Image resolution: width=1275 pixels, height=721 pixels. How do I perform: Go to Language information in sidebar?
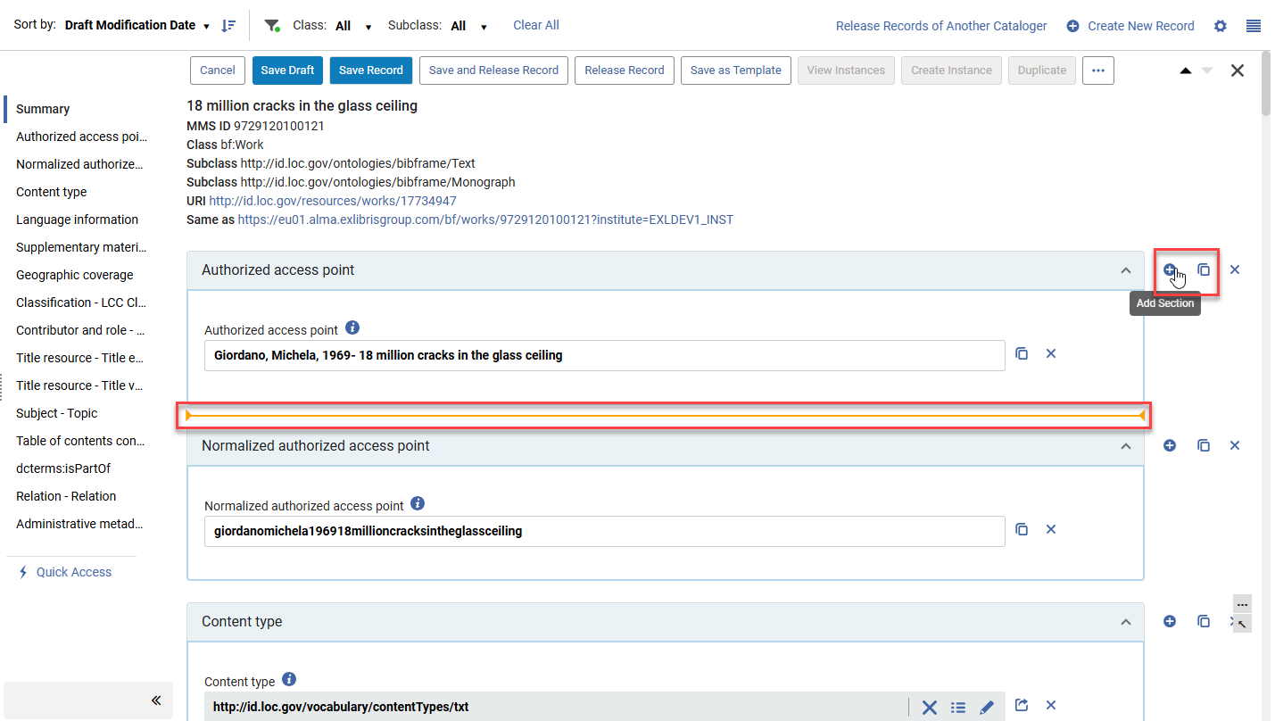[x=77, y=220]
